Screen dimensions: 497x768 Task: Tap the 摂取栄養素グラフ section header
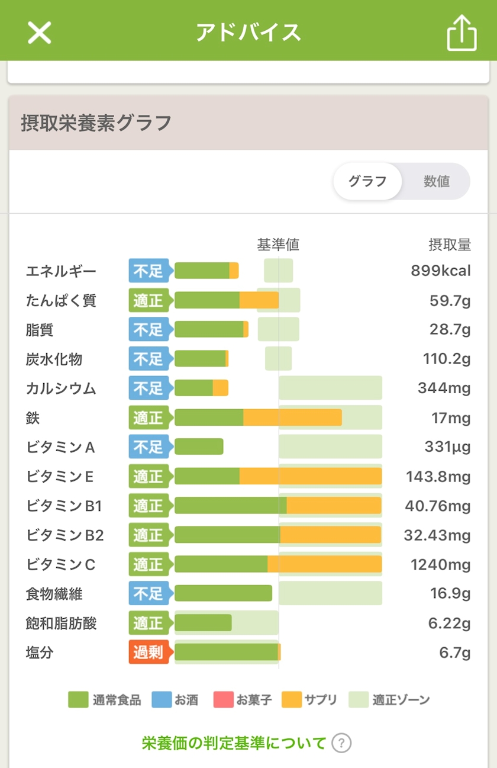(x=96, y=123)
